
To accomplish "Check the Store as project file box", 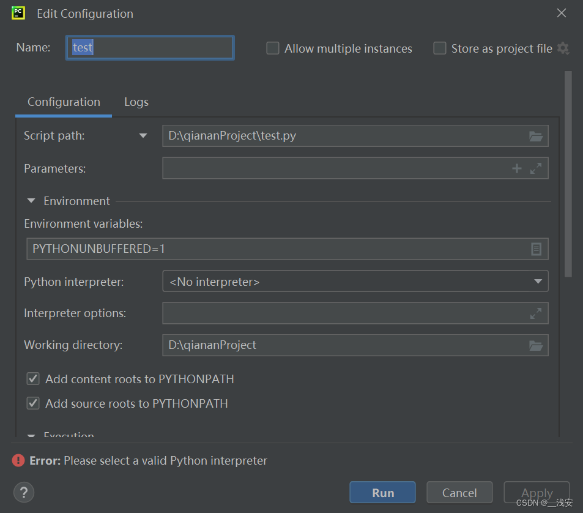I will (440, 48).
